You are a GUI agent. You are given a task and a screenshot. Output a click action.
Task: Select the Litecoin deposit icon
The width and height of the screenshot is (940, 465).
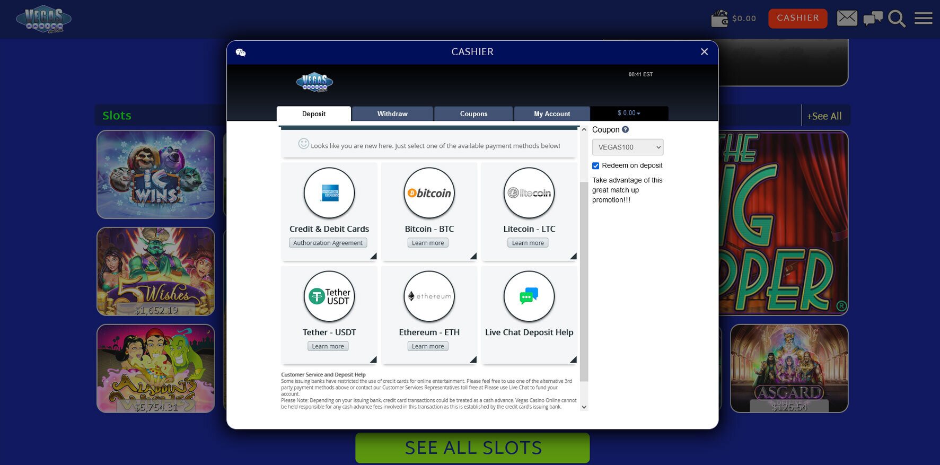click(529, 193)
